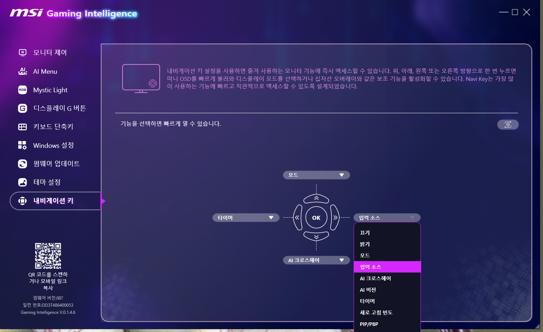Click the Navi Key left arrow
543x332 pixels.
point(297,217)
